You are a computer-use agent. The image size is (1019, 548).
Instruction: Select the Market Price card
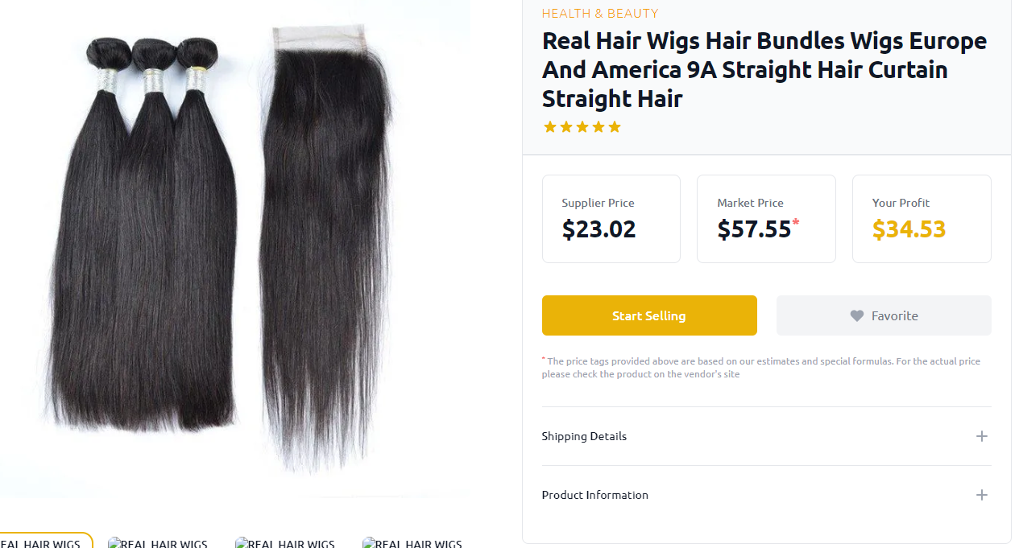766,219
